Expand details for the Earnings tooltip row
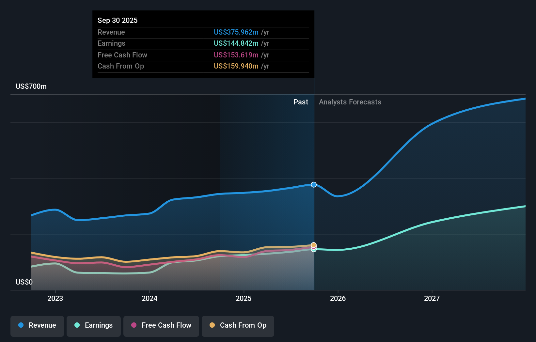 203,43
